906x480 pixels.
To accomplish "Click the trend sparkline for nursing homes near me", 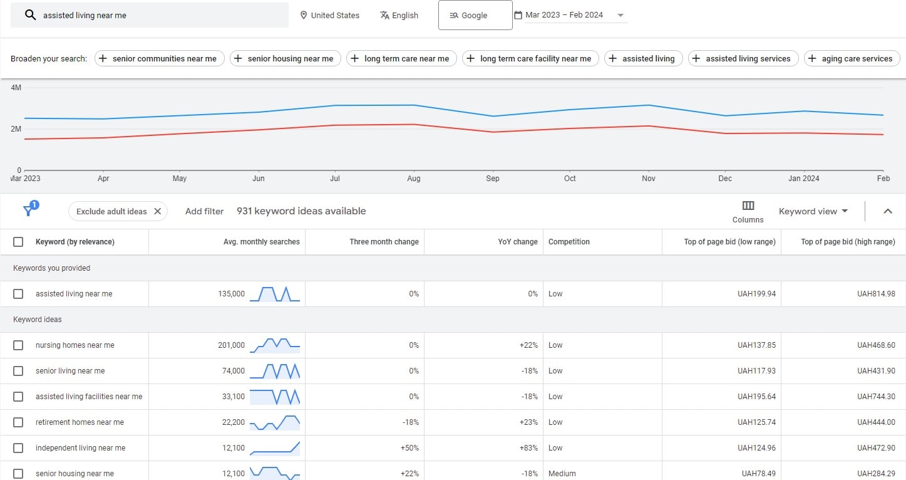I will coord(275,345).
